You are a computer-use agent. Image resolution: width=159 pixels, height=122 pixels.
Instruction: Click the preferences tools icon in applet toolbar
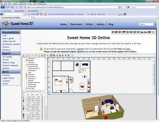tap(29, 56)
